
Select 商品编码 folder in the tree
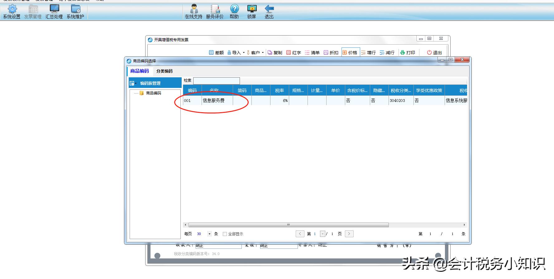tap(150, 93)
